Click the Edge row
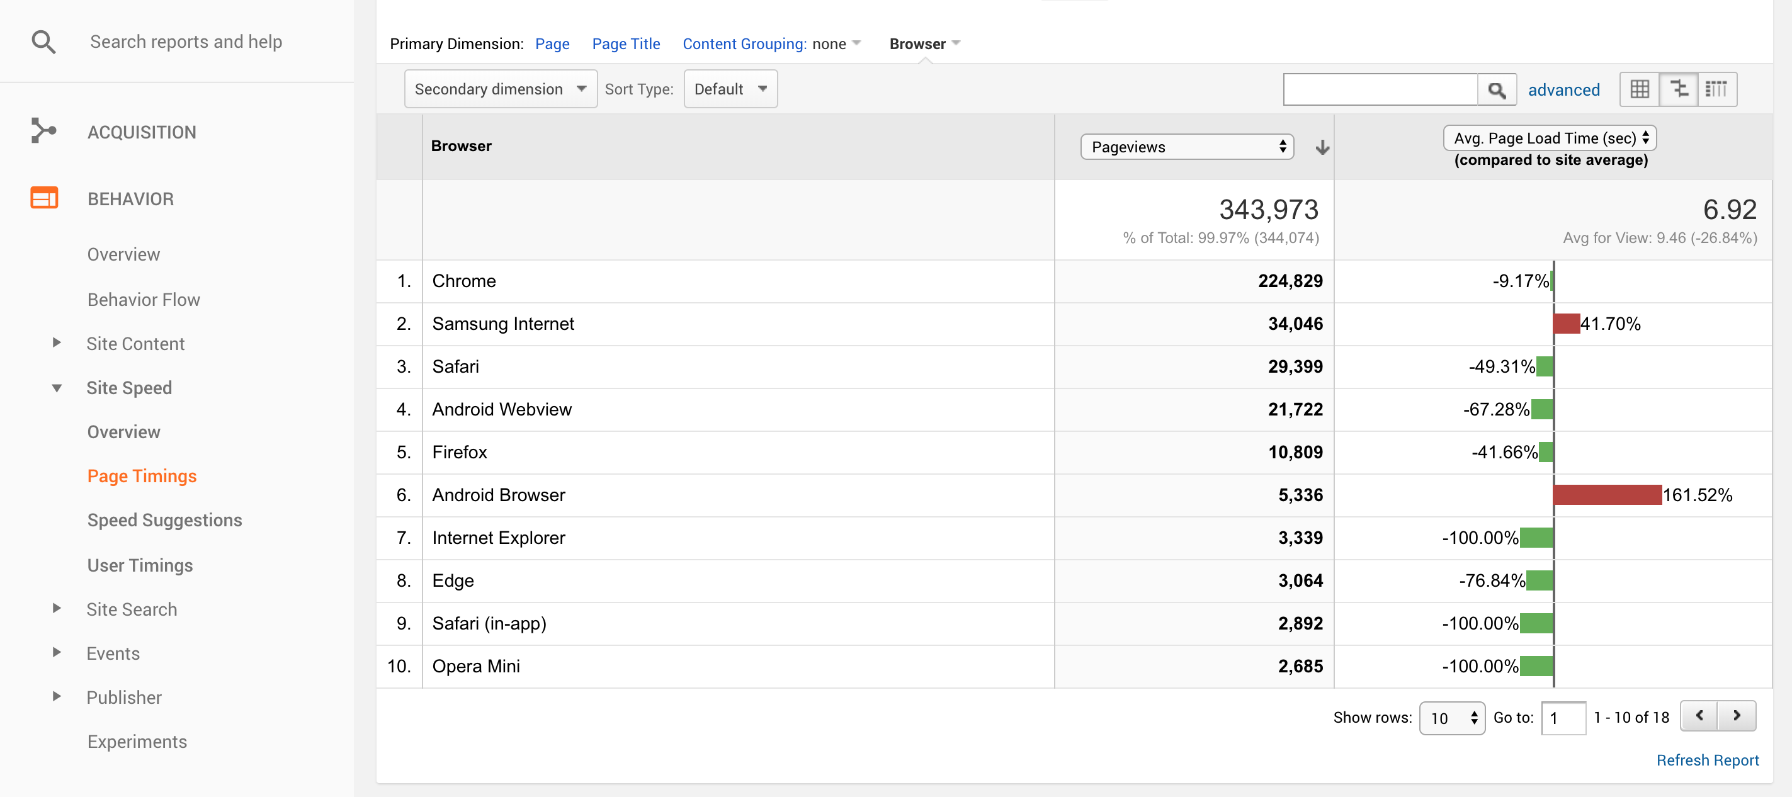 [1074, 580]
